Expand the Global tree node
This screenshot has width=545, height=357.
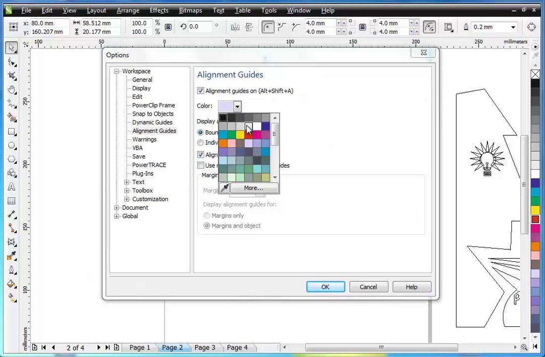click(117, 216)
